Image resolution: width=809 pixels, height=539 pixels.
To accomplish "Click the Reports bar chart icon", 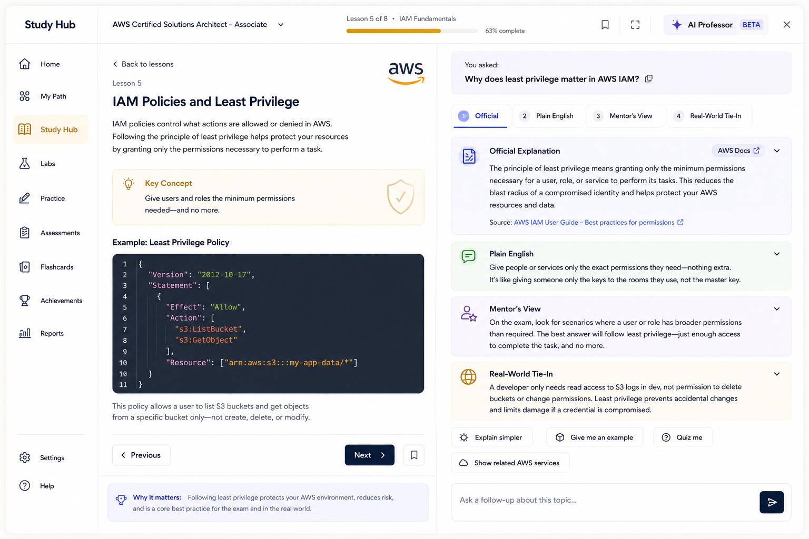I will (25, 333).
